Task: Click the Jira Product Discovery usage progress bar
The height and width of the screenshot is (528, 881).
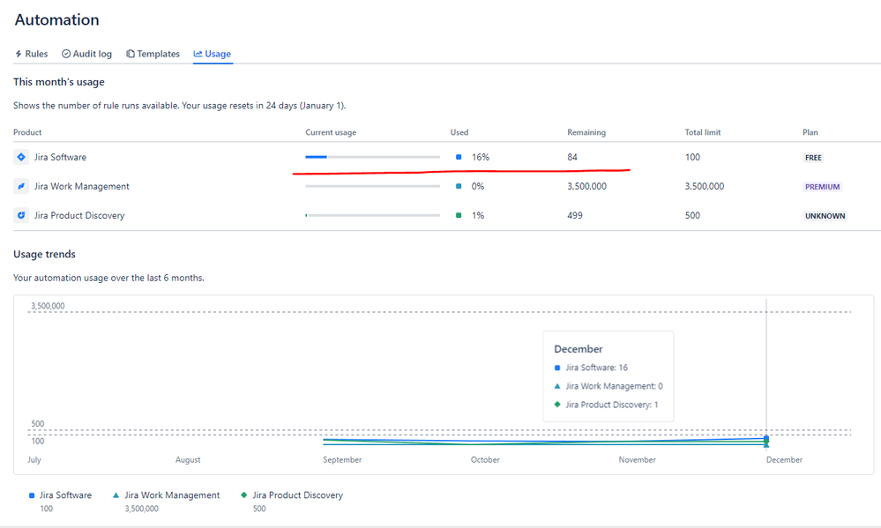Action: point(372,216)
